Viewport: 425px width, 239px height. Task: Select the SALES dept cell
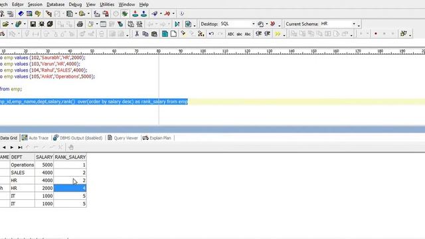coord(22,173)
